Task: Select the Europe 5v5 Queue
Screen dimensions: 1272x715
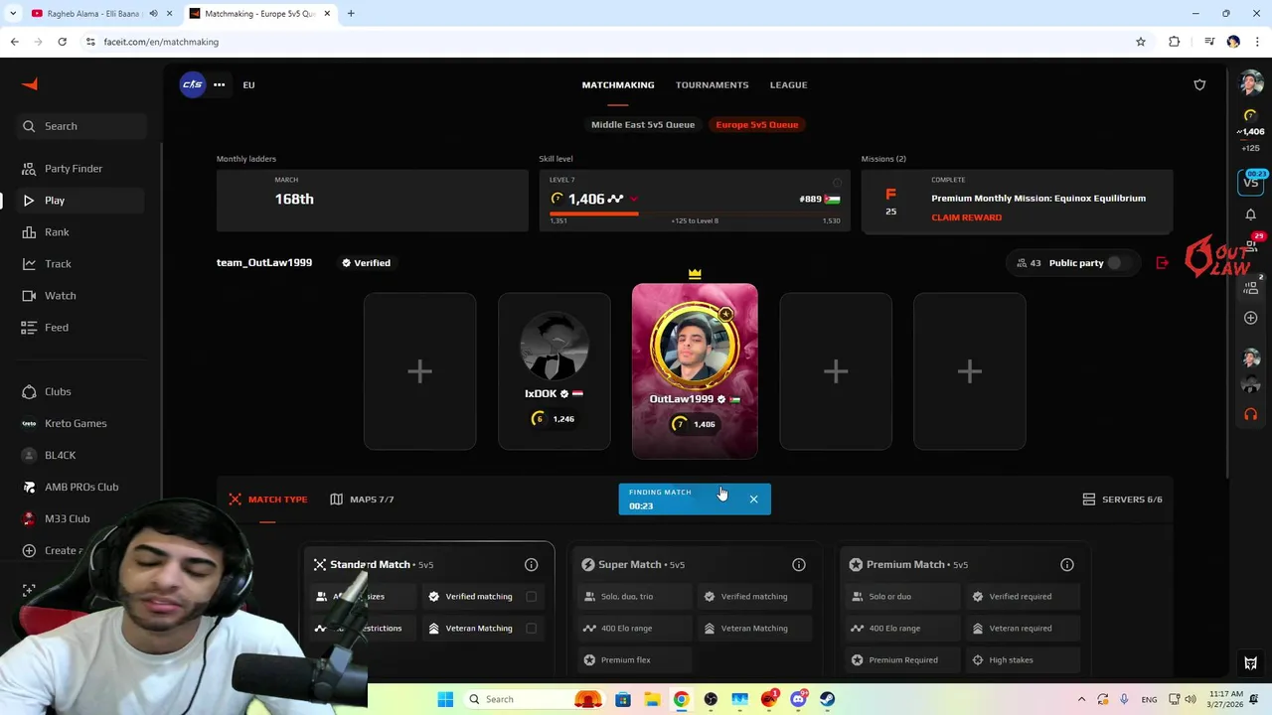Action: 757,125
